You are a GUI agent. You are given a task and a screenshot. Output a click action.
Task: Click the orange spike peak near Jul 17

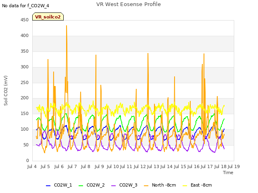204,54
